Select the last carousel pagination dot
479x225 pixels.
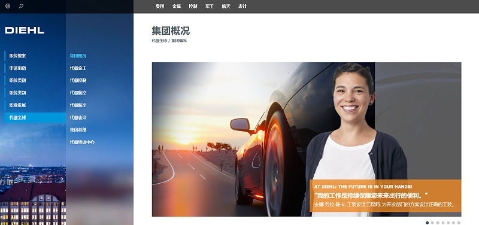click(x=459, y=223)
